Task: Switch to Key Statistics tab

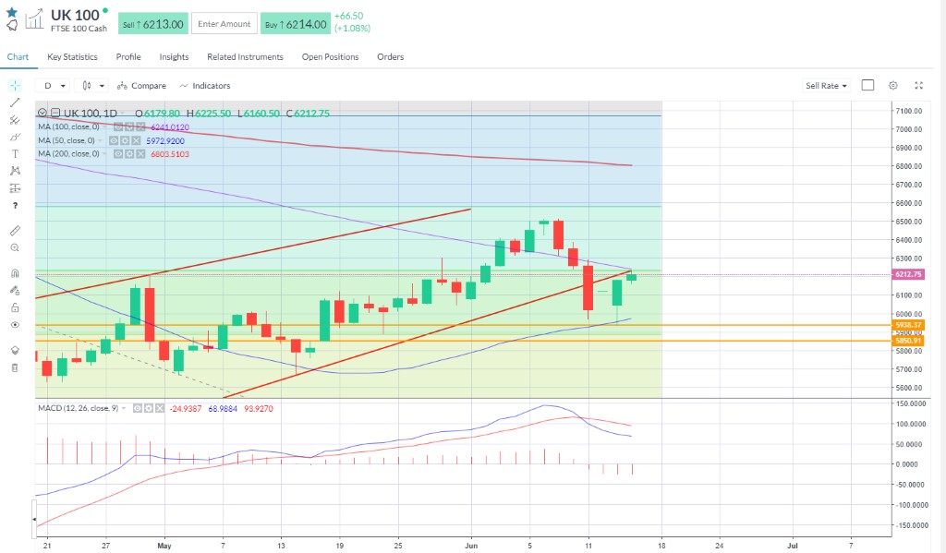Action: [x=72, y=56]
